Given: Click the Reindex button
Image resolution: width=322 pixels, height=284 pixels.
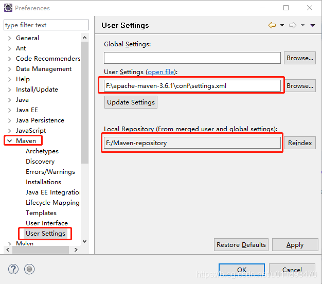Looking at the screenshot, I should (300, 143).
